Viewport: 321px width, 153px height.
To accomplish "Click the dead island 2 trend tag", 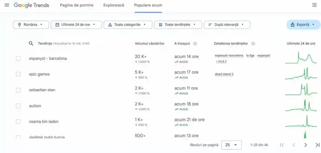I will (224, 74).
